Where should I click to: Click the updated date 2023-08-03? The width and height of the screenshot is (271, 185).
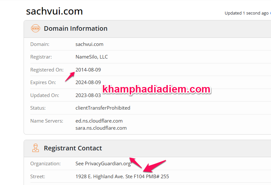tap(88, 95)
